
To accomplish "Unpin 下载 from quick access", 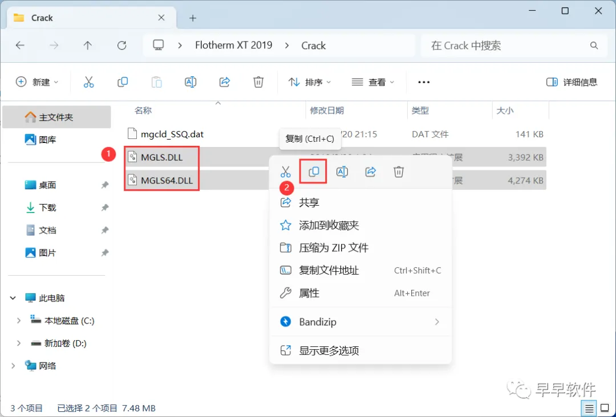I will coord(105,207).
